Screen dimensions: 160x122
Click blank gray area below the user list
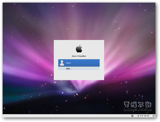(79, 75)
